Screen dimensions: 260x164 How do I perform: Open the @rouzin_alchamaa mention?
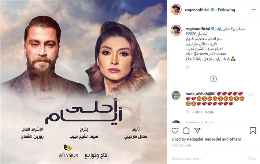coord(209,54)
